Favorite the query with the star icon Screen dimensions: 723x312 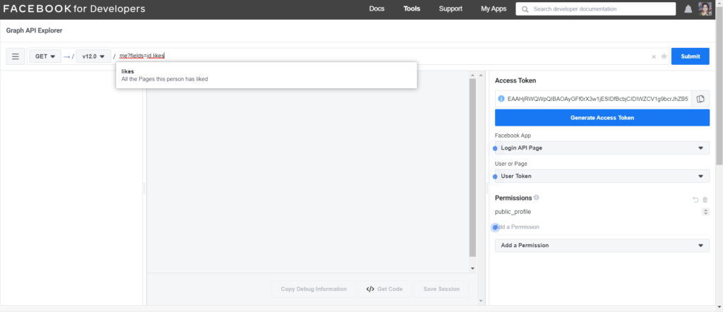click(x=664, y=56)
